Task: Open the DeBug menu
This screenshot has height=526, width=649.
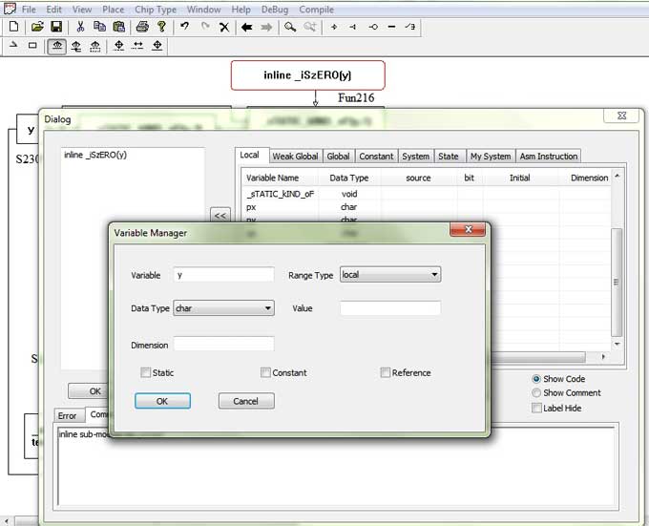Action: click(275, 10)
